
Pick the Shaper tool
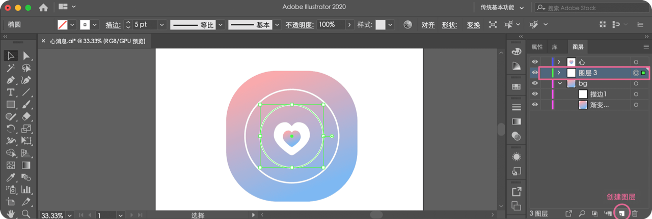coord(11,116)
